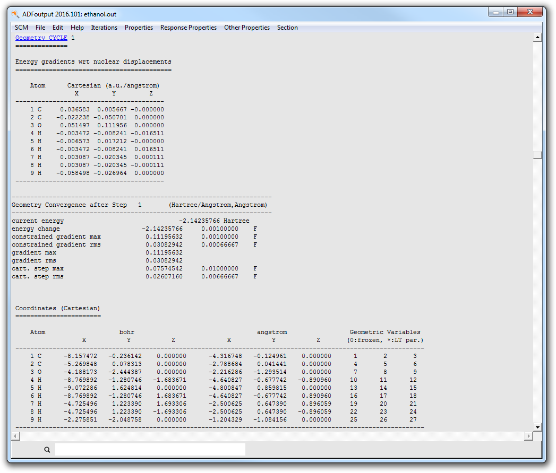The width and height of the screenshot is (556, 473).
Task: Minimize the ADFoutput window
Action: (495, 12)
